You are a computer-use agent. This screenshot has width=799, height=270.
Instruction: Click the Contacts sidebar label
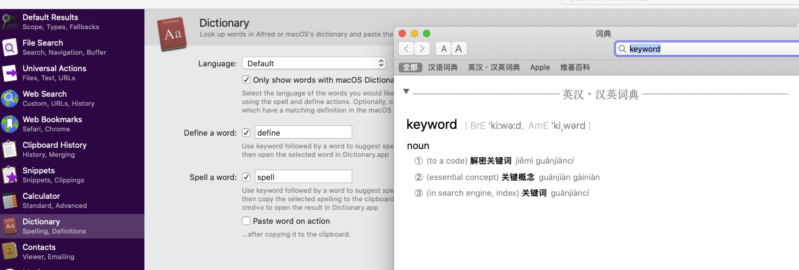[39, 247]
